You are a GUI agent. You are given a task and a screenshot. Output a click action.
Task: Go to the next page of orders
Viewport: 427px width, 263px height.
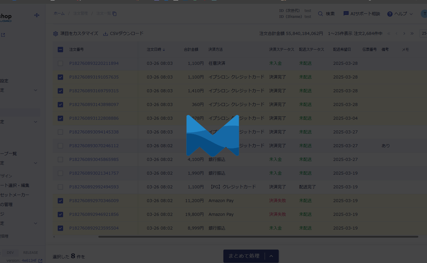pyautogui.click(x=404, y=33)
